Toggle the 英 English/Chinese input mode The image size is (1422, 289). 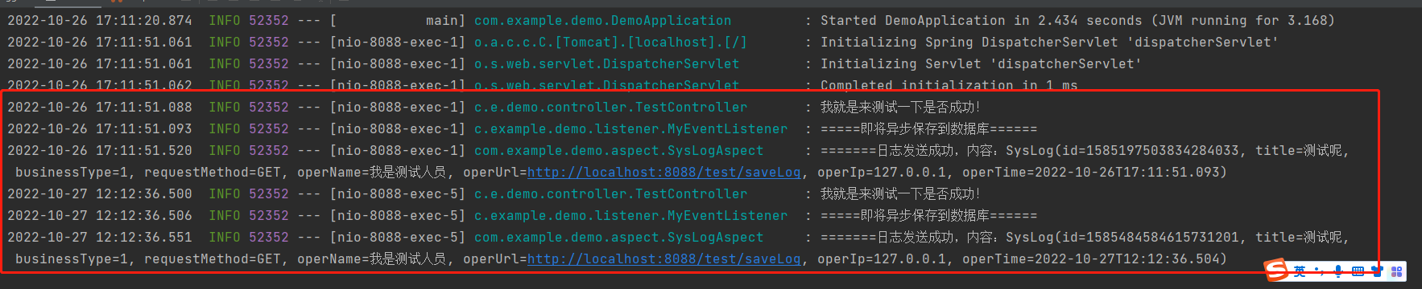pos(1300,271)
